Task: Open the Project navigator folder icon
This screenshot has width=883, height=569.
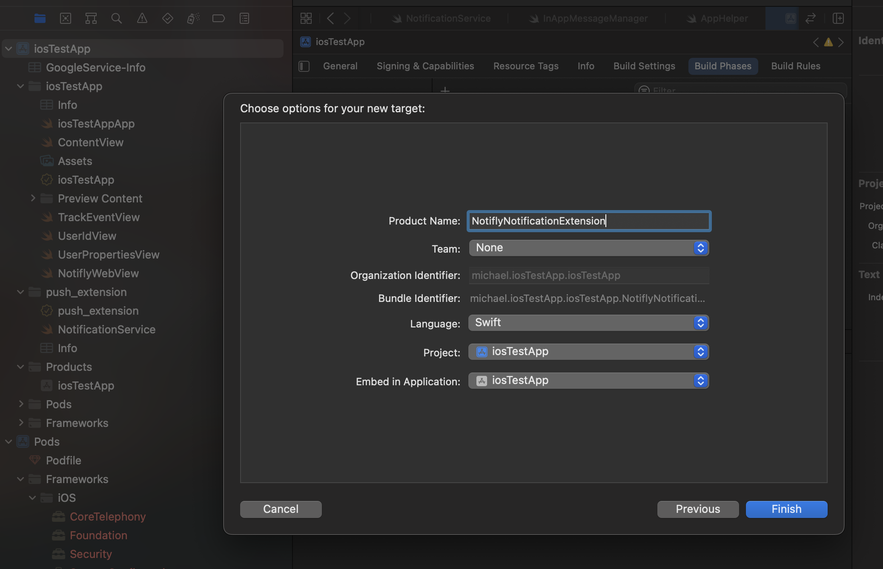Action: (x=40, y=18)
